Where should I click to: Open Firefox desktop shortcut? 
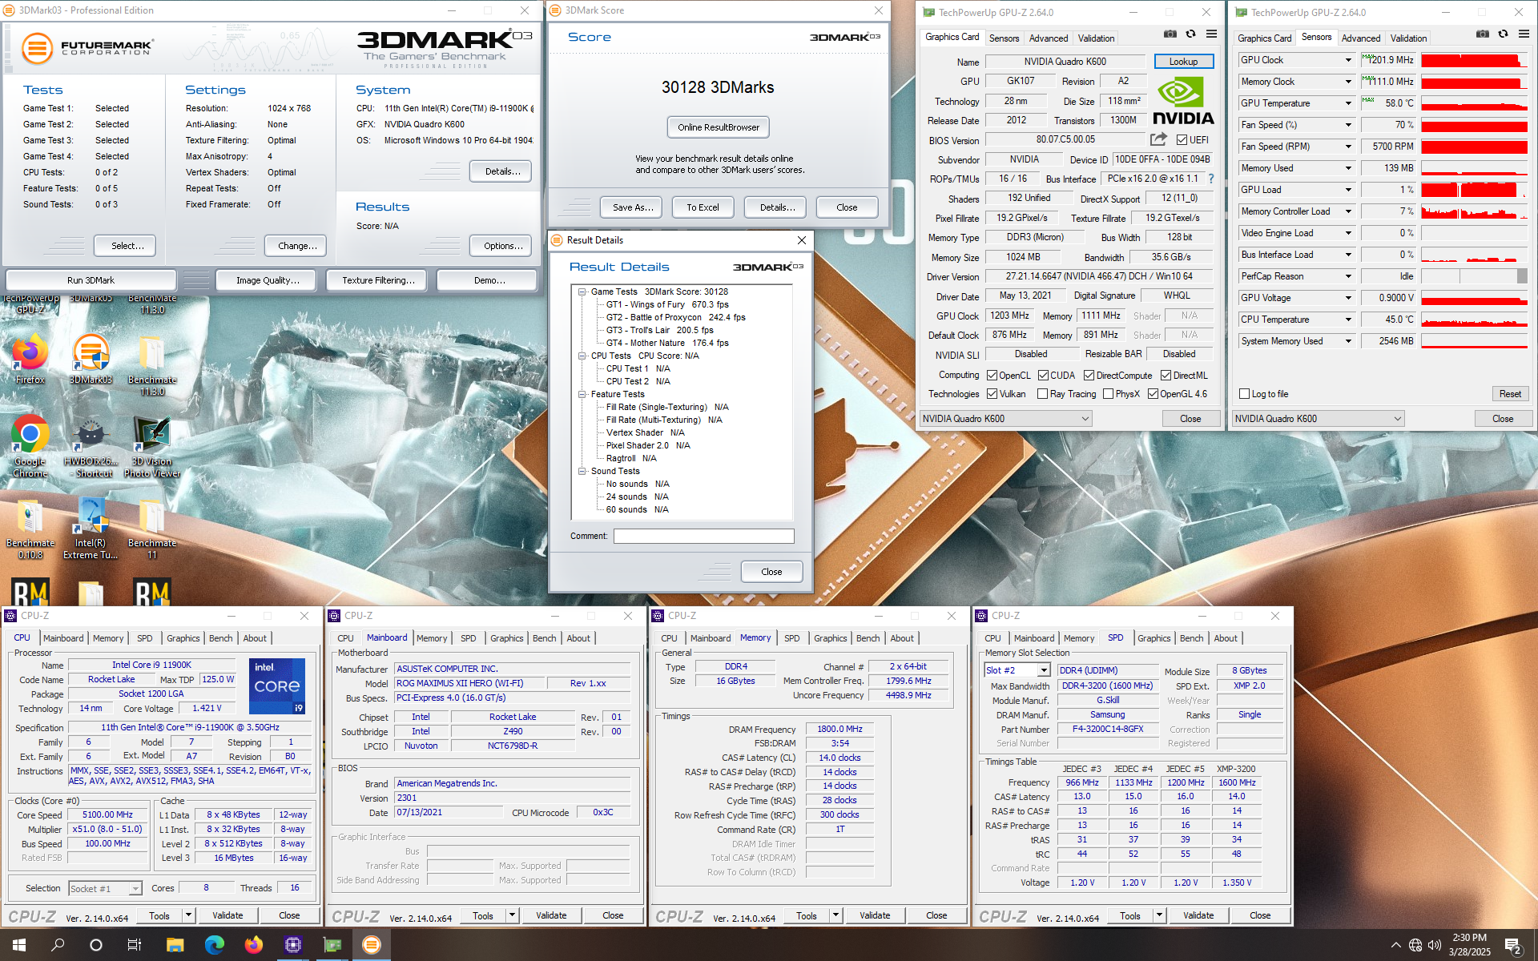[30, 359]
